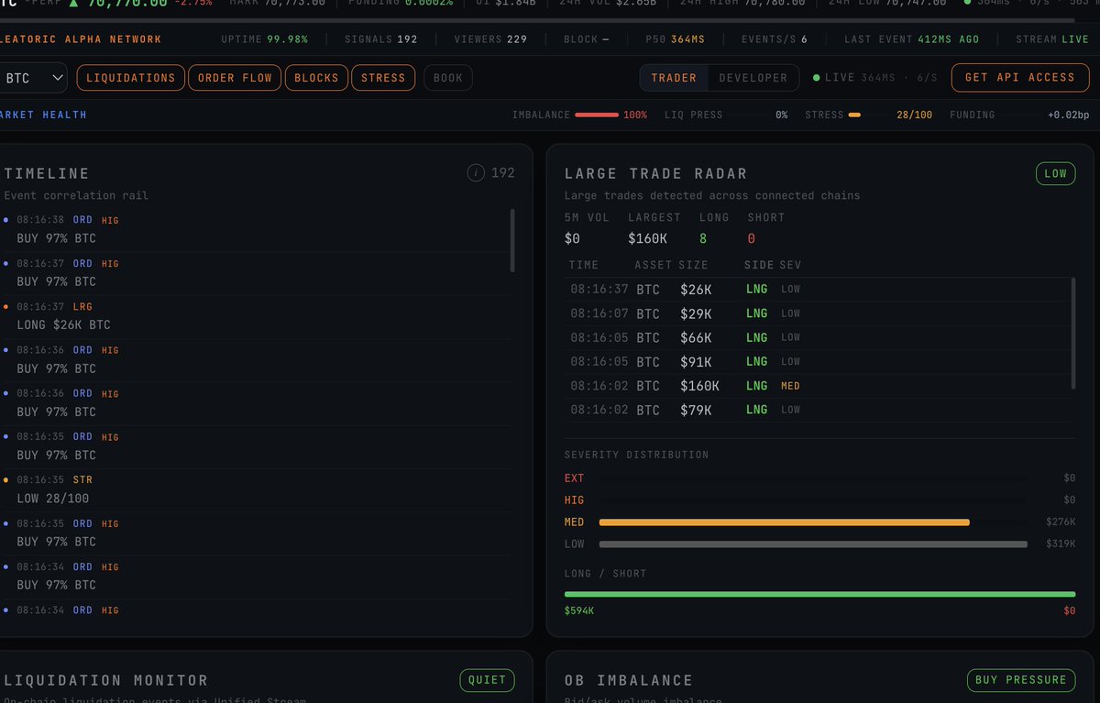1100x703 pixels.
Task: Click the 'LONG $26K BTC' timeline text
Action: click(64, 325)
